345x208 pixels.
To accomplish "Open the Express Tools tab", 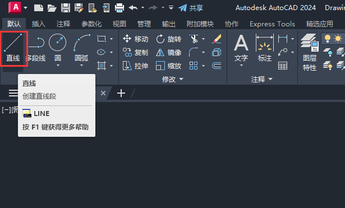I will tap(272, 24).
